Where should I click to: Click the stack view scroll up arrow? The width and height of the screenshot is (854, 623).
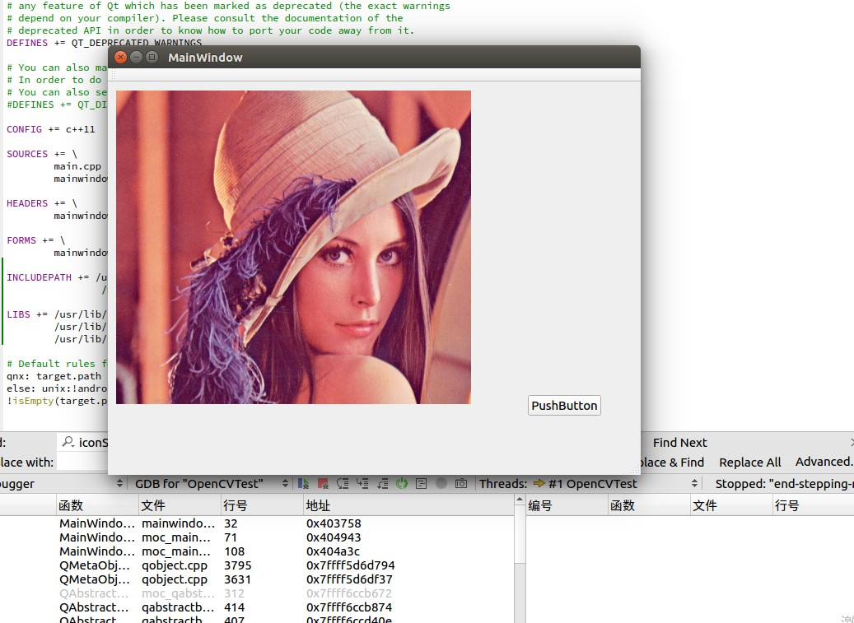click(520, 500)
